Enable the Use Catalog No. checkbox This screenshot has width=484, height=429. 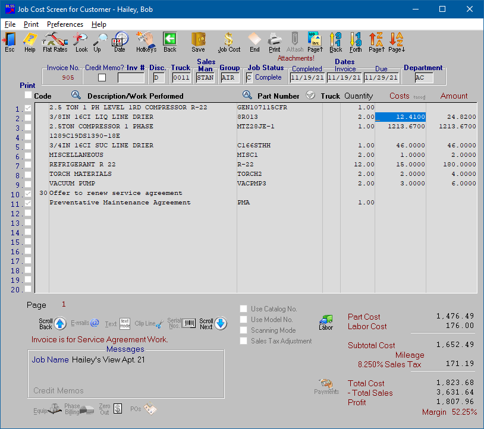coord(244,308)
